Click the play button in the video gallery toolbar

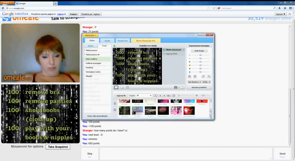155,96
